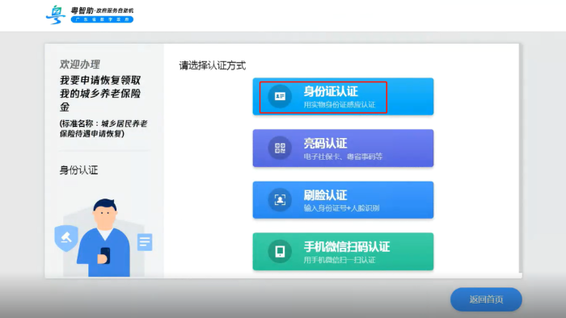Click the QR code icon on 亮码认证
This screenshot has height=318, width=566.
tap(280, 148)
